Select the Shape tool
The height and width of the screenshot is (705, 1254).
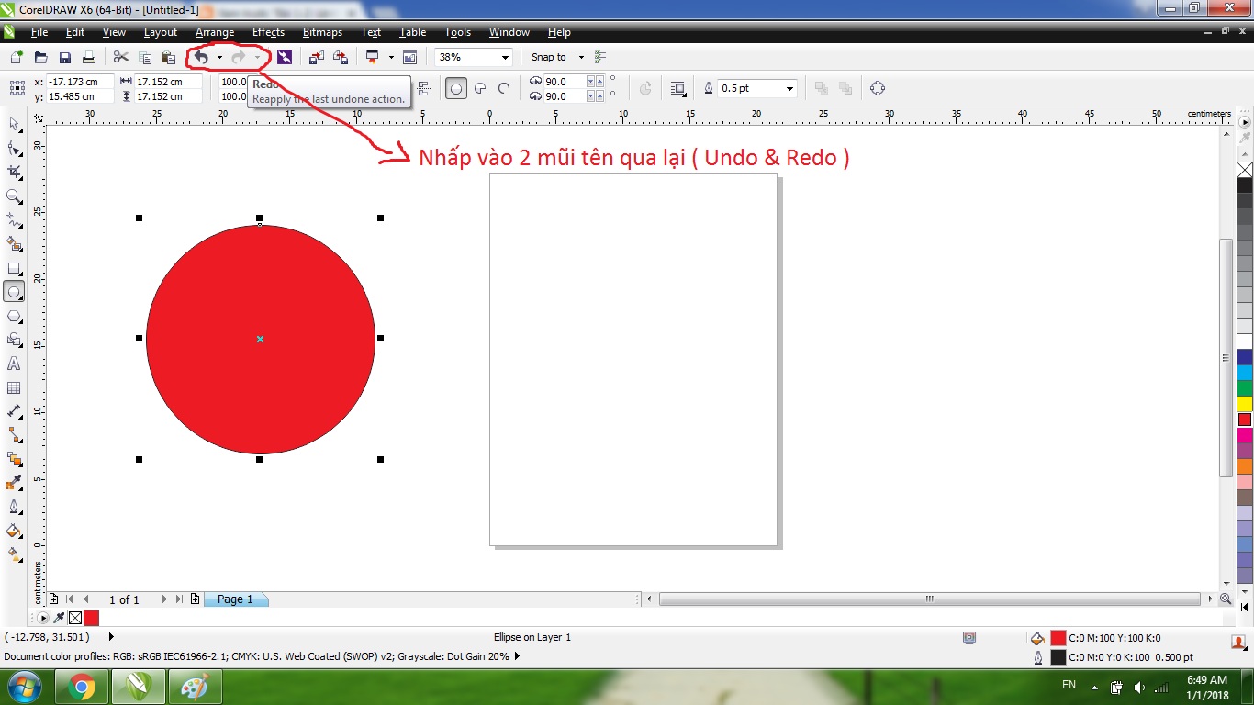[x=13, y=148]
